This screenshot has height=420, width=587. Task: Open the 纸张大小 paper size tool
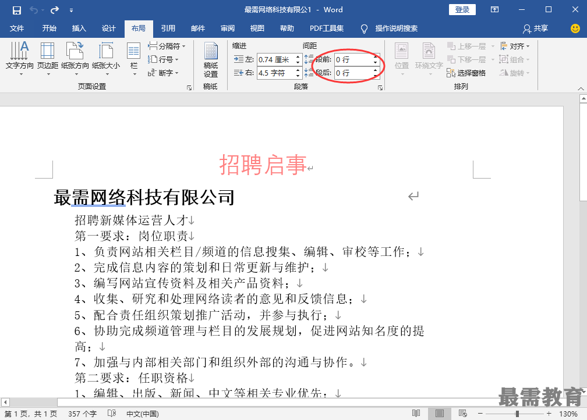[106, 58]
